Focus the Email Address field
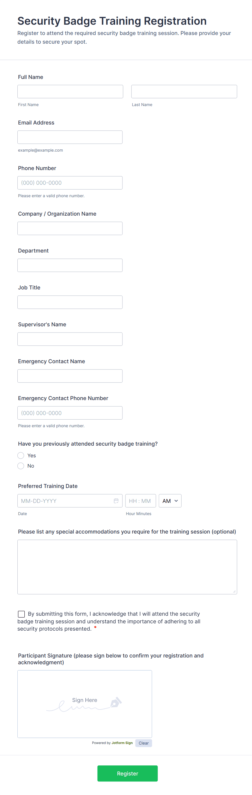 70,137
